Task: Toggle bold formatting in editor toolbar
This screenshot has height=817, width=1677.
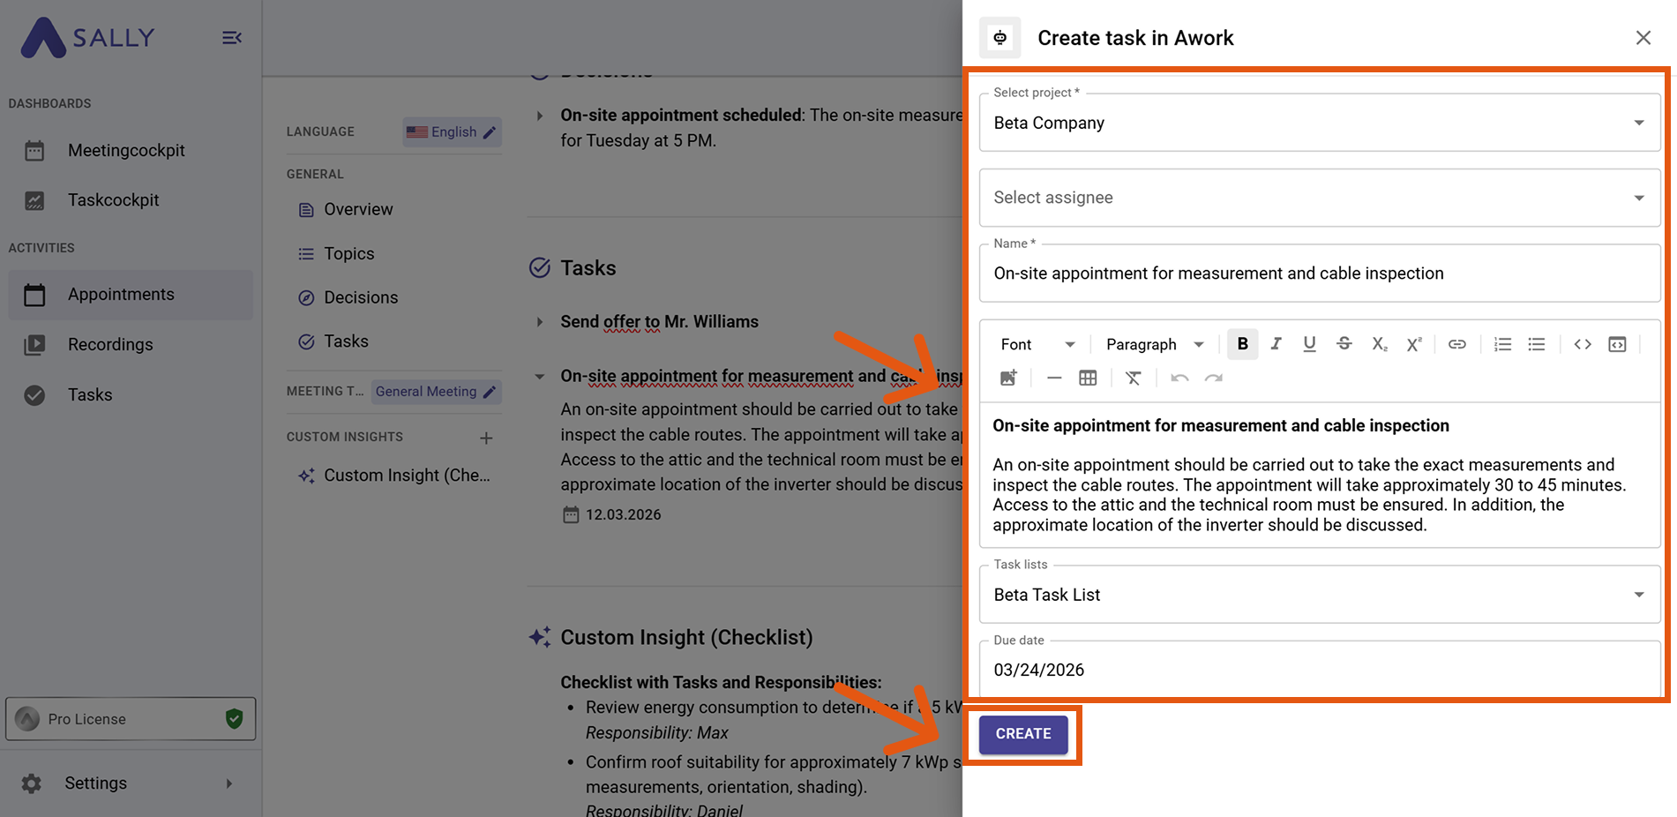Action: 1242,344
